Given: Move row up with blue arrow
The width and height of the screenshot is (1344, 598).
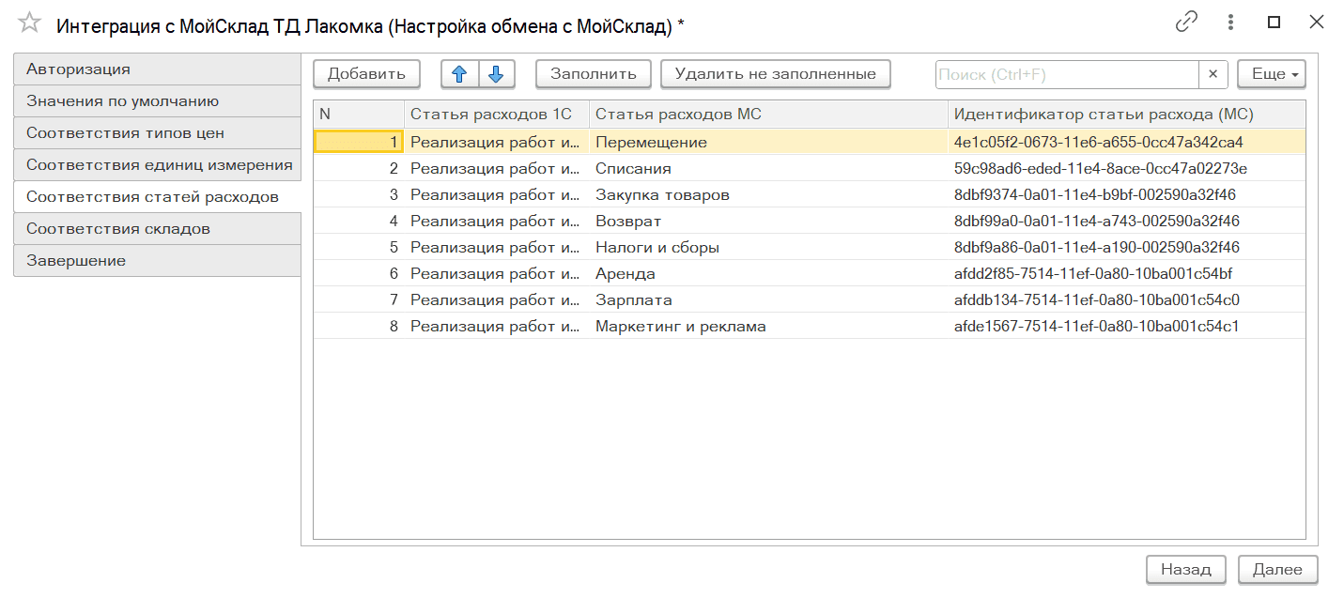Looking at the screenshot, I should pos(460,73).
